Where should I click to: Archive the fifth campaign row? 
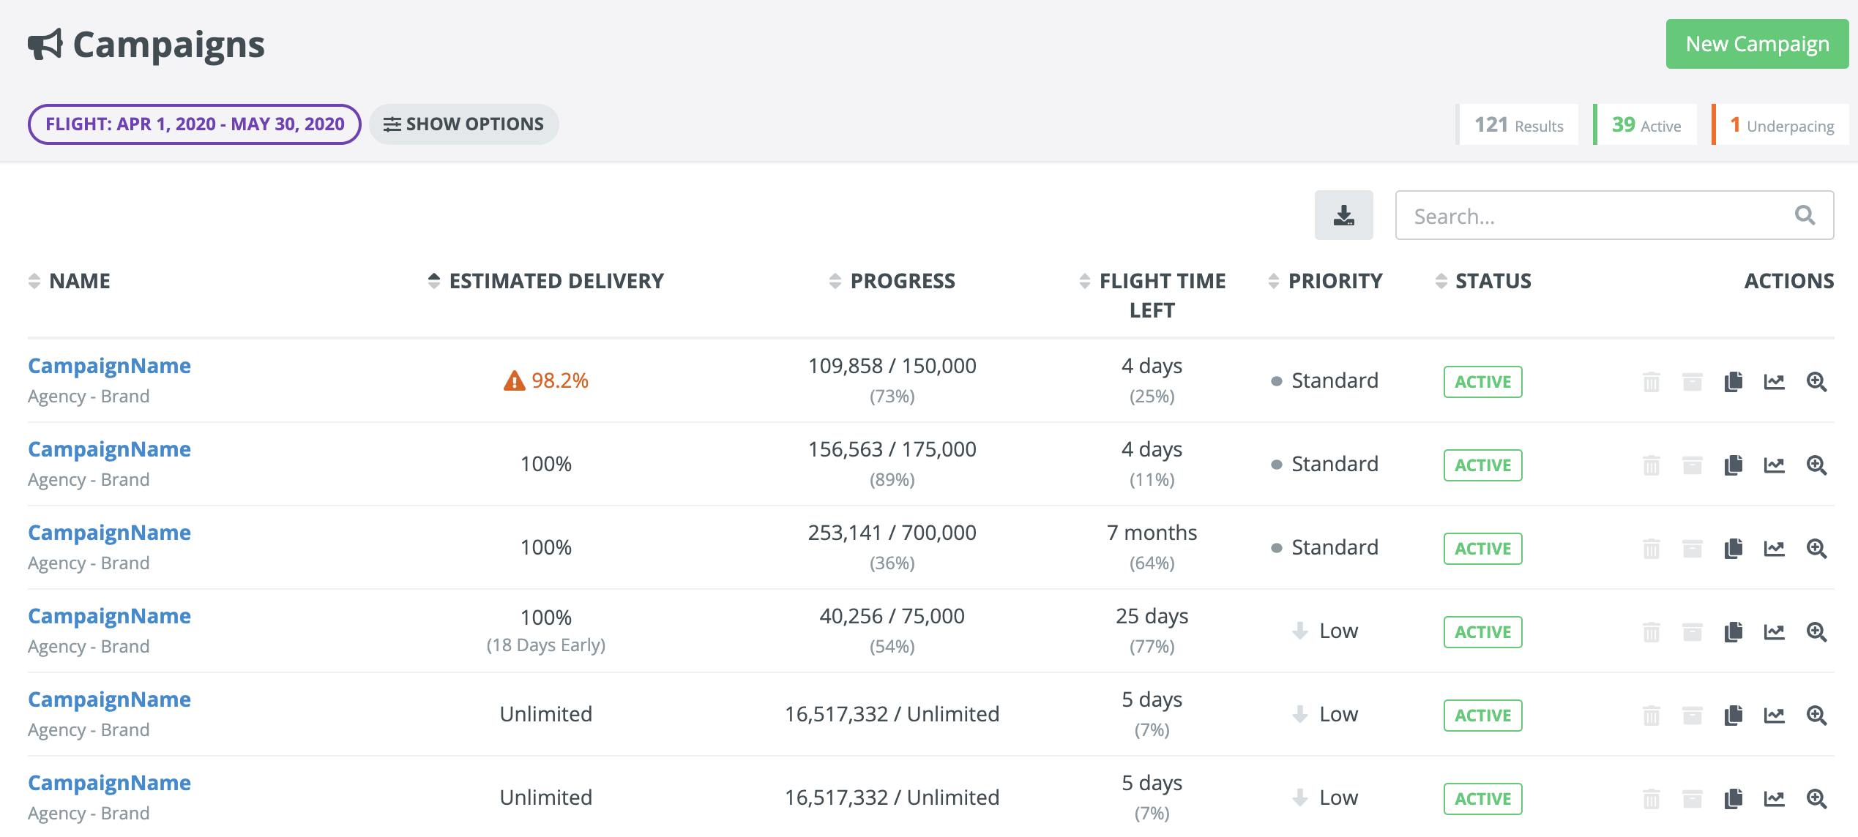pos(1692,716)
